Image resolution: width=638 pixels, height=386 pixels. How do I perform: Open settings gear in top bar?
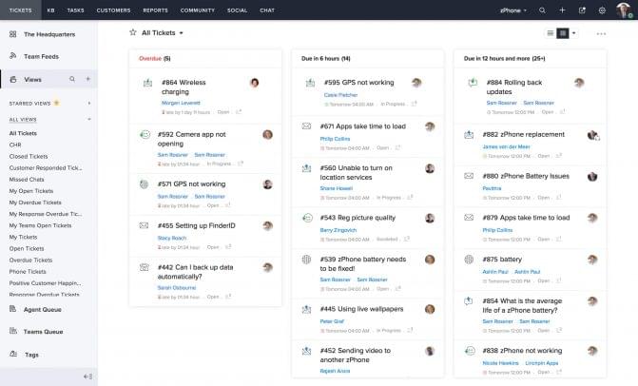(602, 10)
